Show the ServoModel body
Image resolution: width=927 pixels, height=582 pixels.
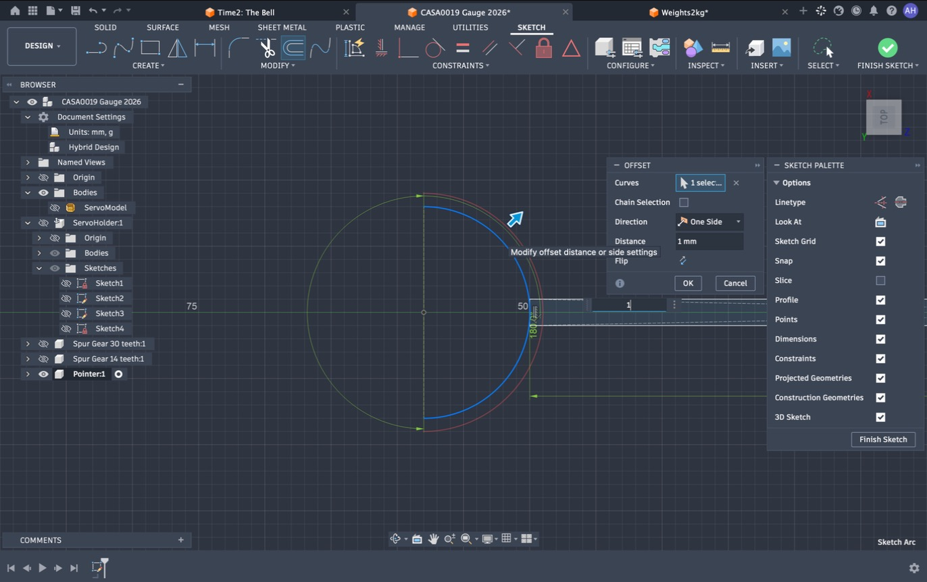pos(55,208)
